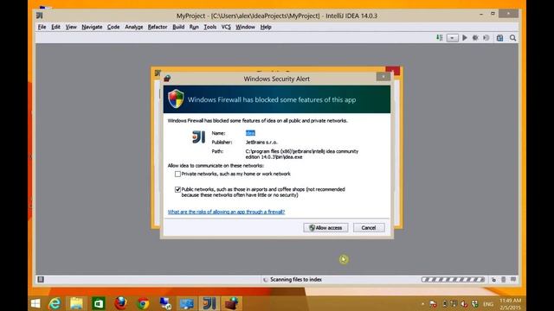Open the Run menu
Viewport: 554px width, 311px height.
click(x=194, y=27)
